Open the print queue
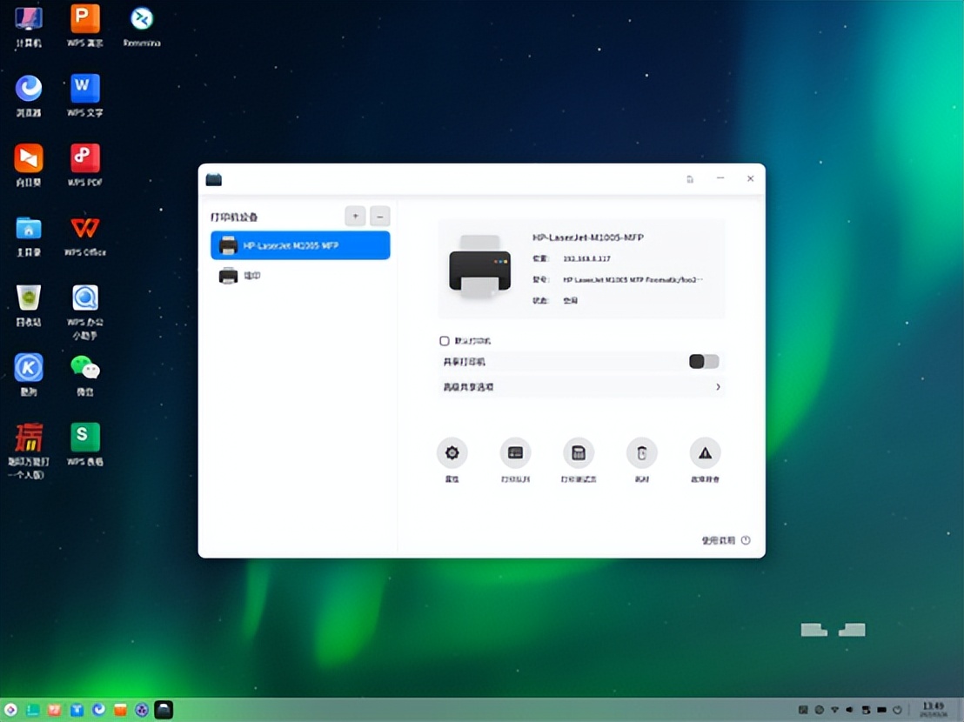 click(x=515, y=452)
